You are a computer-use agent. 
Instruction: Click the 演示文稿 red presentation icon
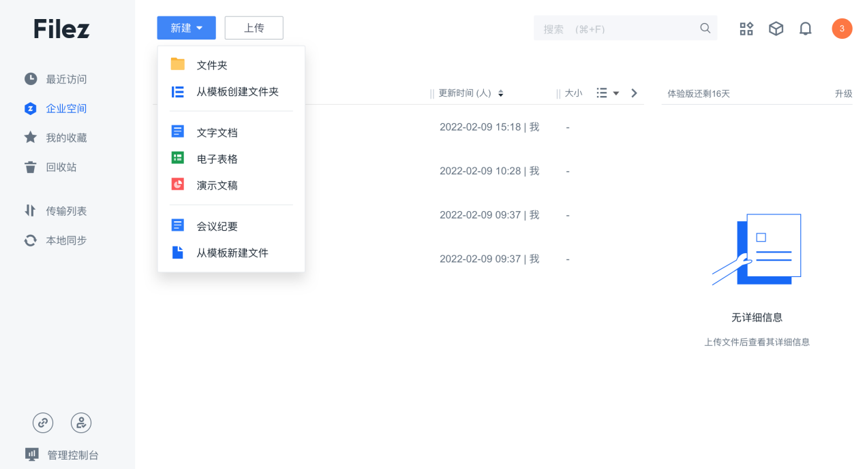(178, 184)
